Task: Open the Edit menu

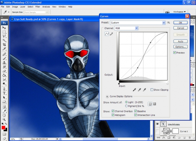Action: [x=8, y=7]
